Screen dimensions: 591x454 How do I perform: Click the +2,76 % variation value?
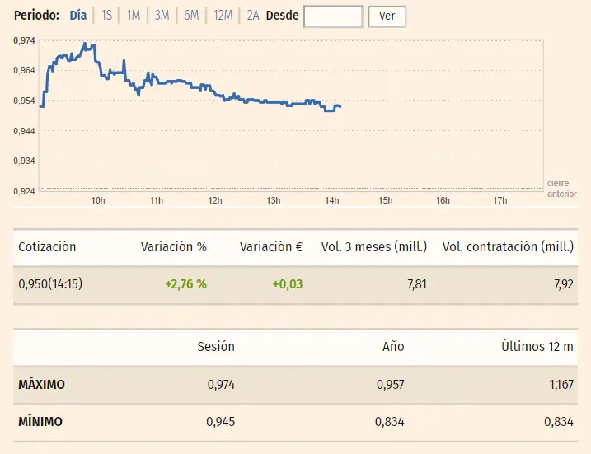[x=185, y=284]
